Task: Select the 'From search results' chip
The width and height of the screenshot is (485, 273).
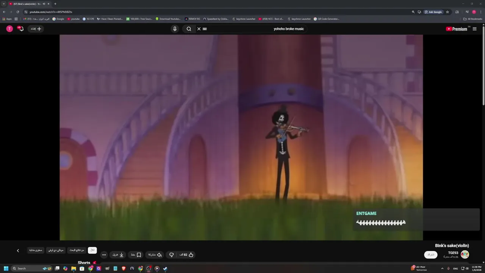Action: [77, 250]
